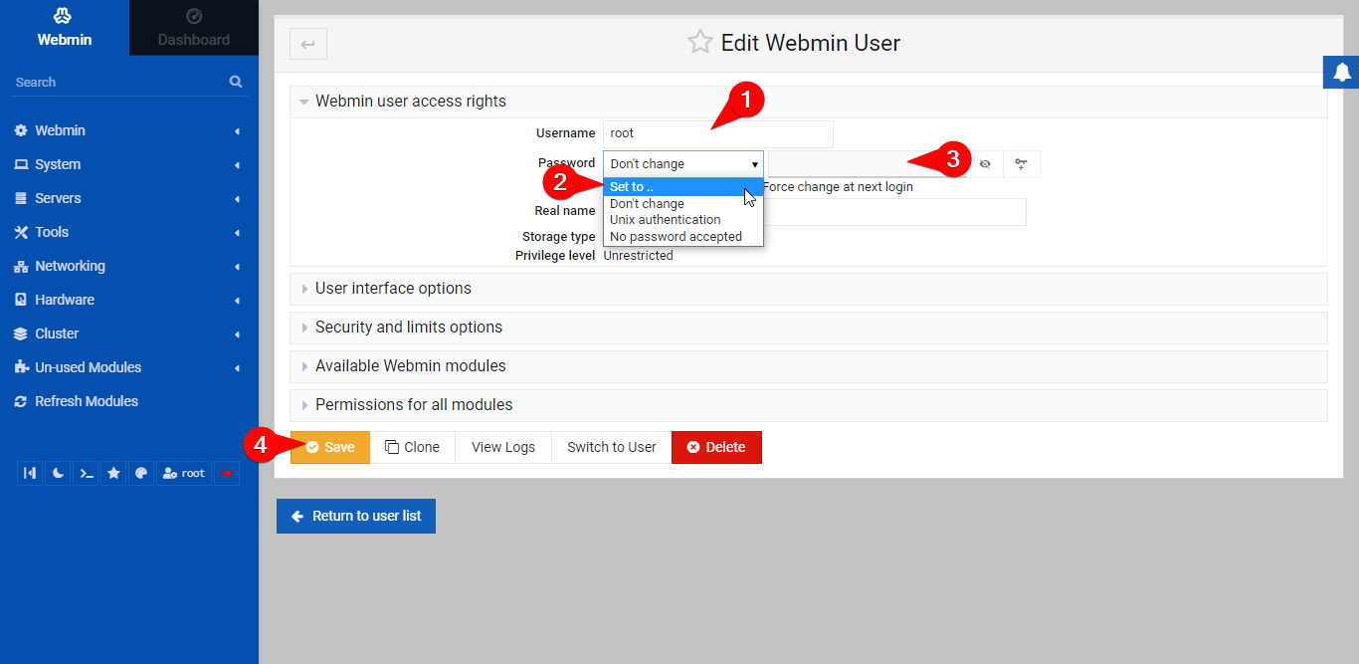Viewport: 1359px width, 664px height.
Task: Expand the System sidebar menu
Action: pos(129,164)
